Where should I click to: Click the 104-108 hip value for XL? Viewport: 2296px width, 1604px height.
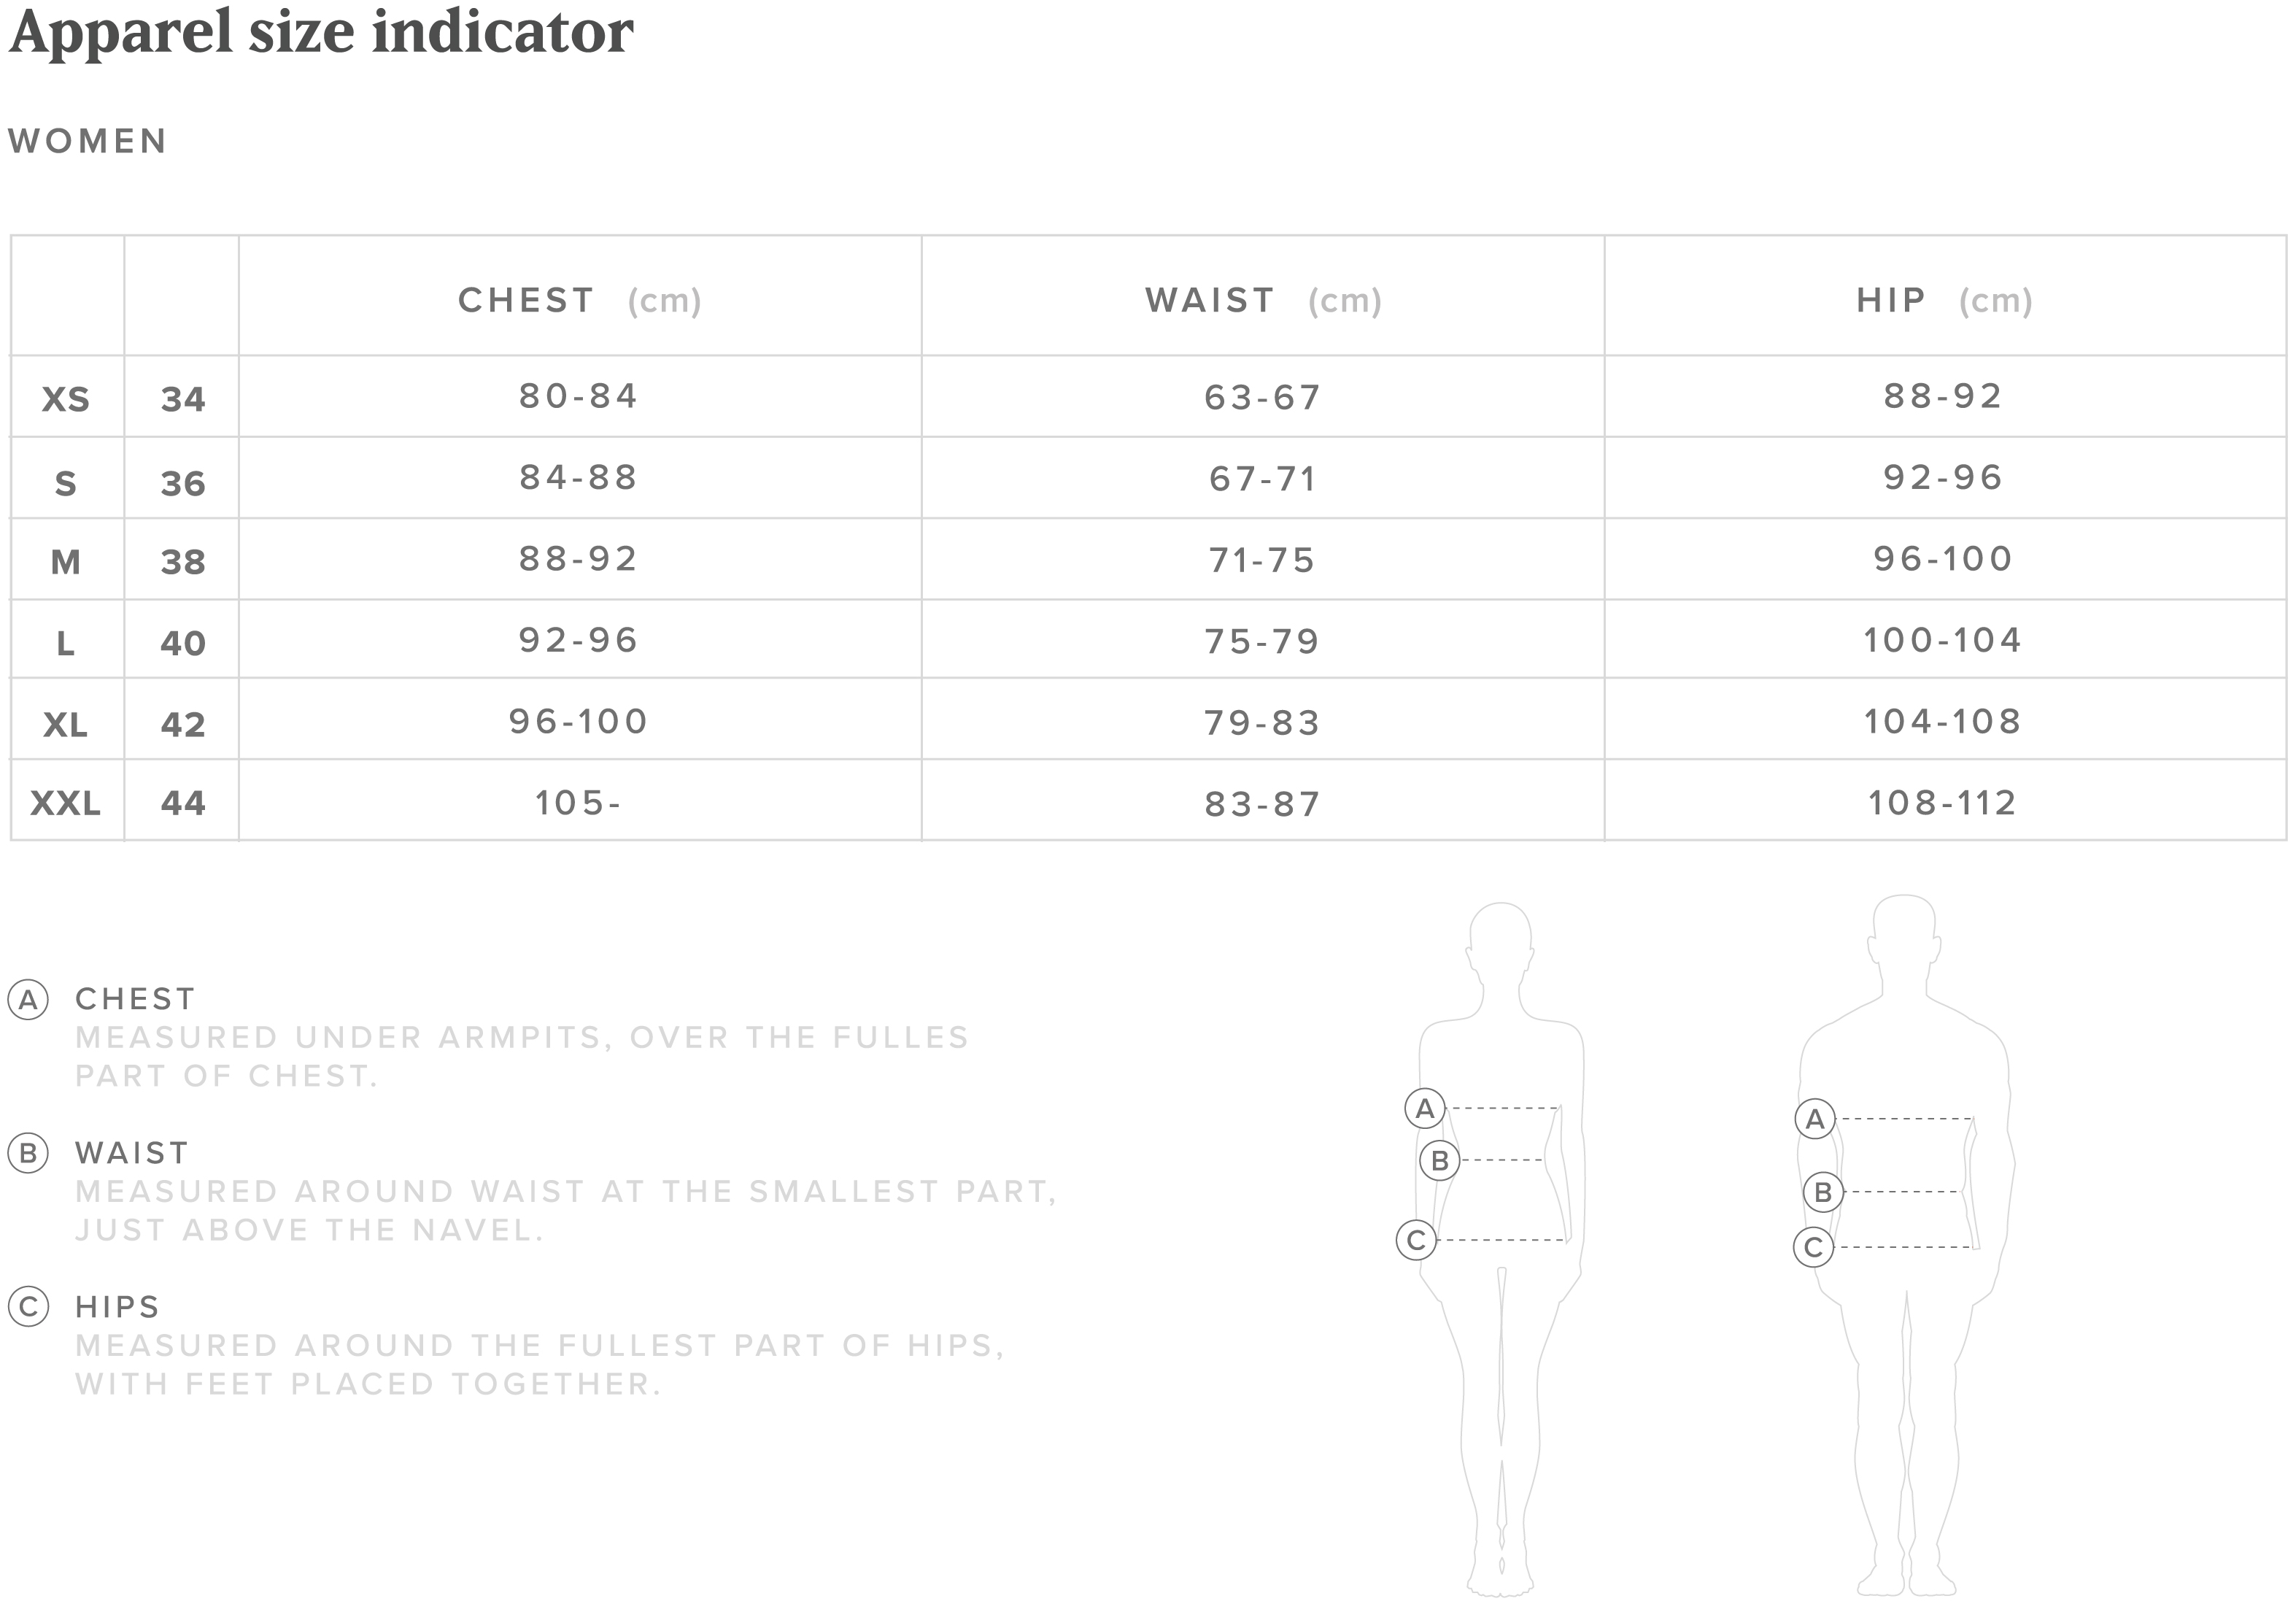(x=1943, y=722)
